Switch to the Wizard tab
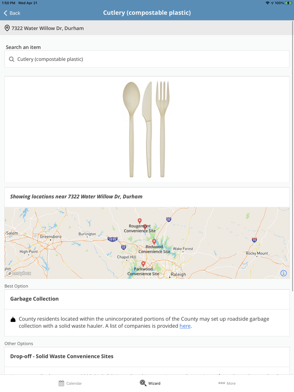 click(x=150, y=383)
